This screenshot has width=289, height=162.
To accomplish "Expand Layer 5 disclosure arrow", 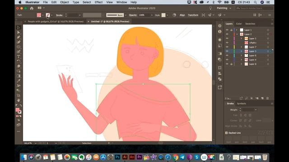I will (x=241, y=38).
